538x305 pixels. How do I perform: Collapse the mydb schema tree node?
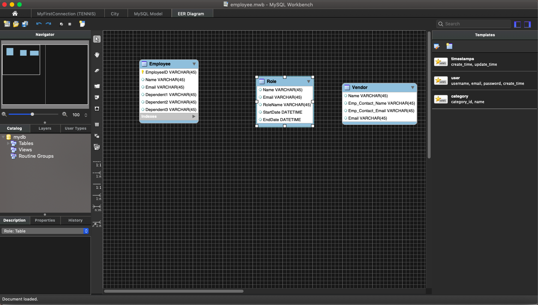pos(3,137)
